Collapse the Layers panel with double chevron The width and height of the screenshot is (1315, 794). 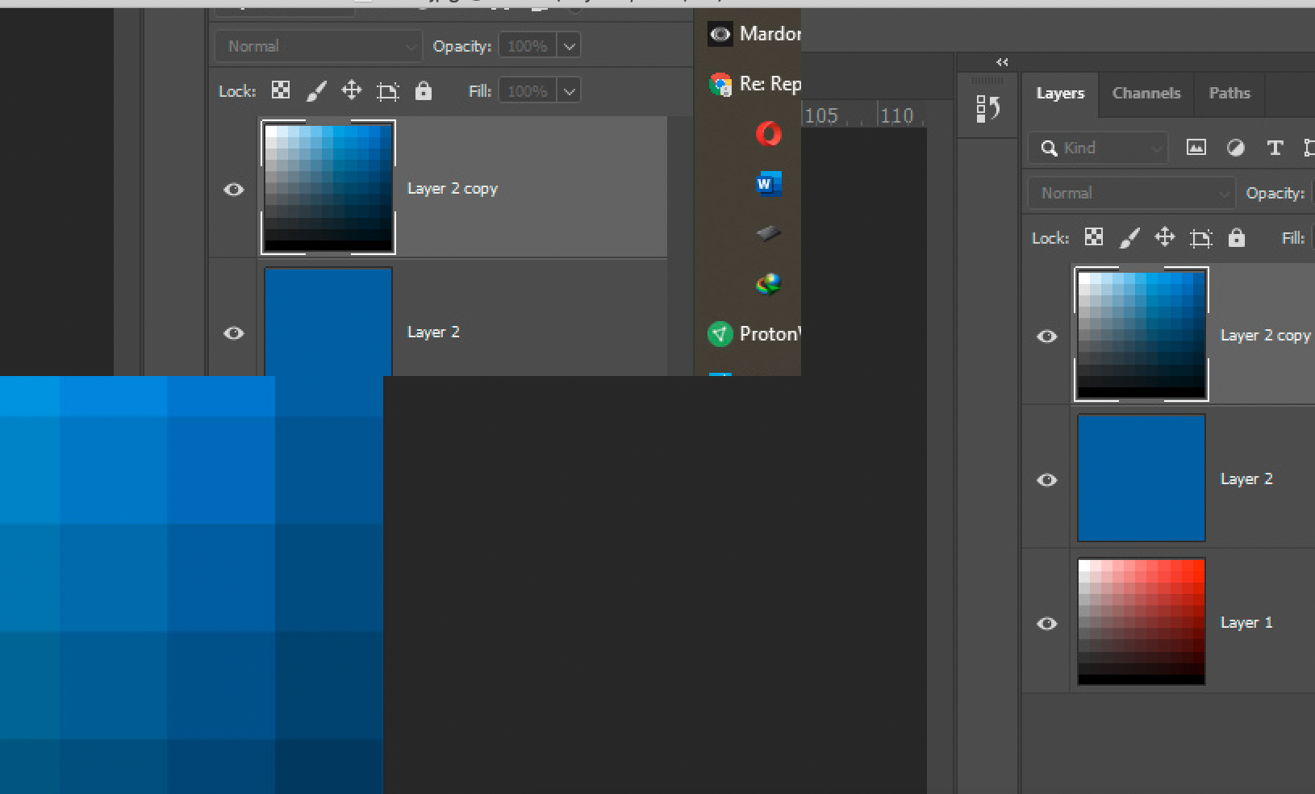tap(1003, 61)
